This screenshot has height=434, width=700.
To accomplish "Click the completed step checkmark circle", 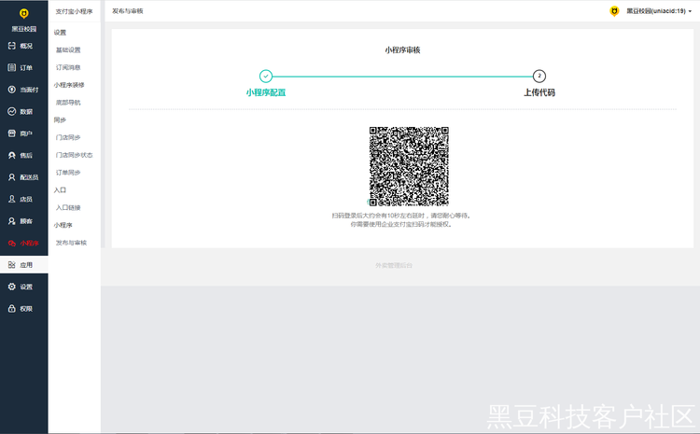I will pyautogui.click(x=266, y=76).
